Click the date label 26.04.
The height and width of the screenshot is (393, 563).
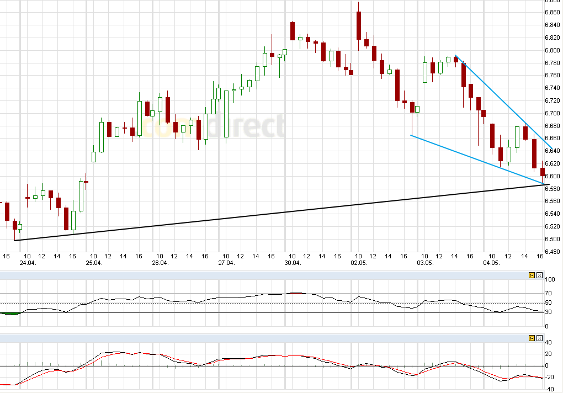pyautogui.click(x=160, y=263)
